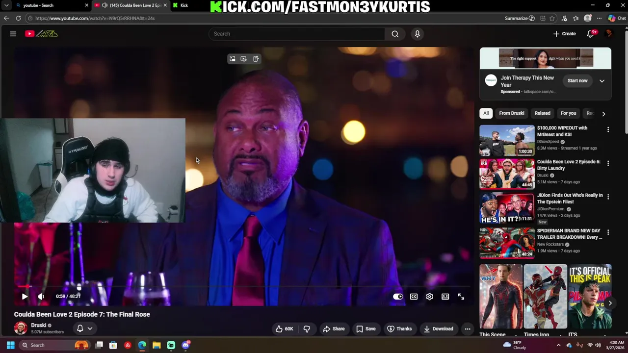Click the YouTube logo home link

[42, 34]
